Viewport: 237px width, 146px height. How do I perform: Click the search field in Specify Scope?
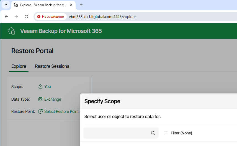coord(121,133)
